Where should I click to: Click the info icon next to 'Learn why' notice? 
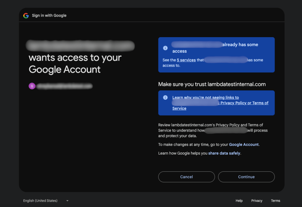point(165,97)
